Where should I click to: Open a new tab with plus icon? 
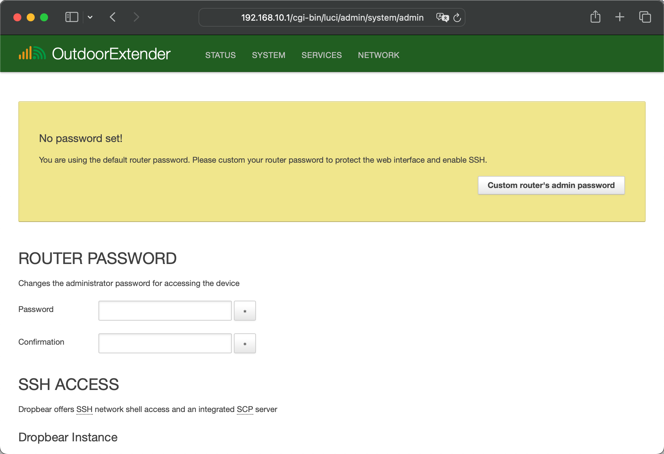coord(620,17)
